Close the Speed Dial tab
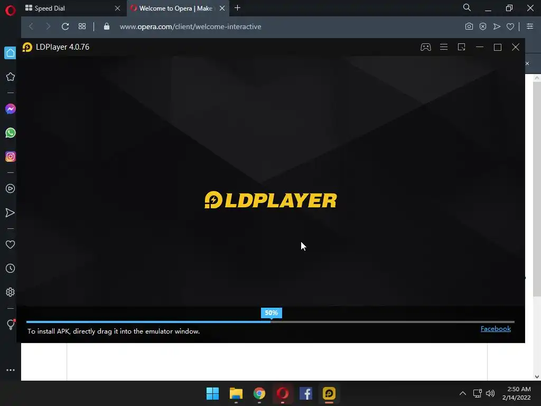 pos(118,8)
